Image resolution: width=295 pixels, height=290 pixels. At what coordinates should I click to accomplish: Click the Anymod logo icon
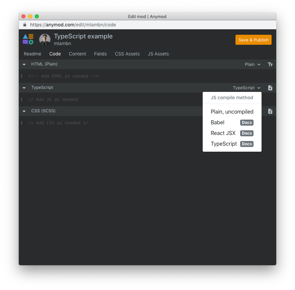[28, 39]
